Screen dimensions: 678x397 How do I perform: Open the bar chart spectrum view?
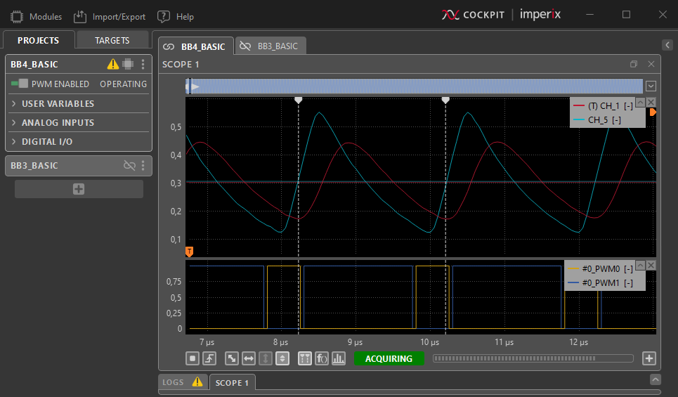(x=339, y=358)
